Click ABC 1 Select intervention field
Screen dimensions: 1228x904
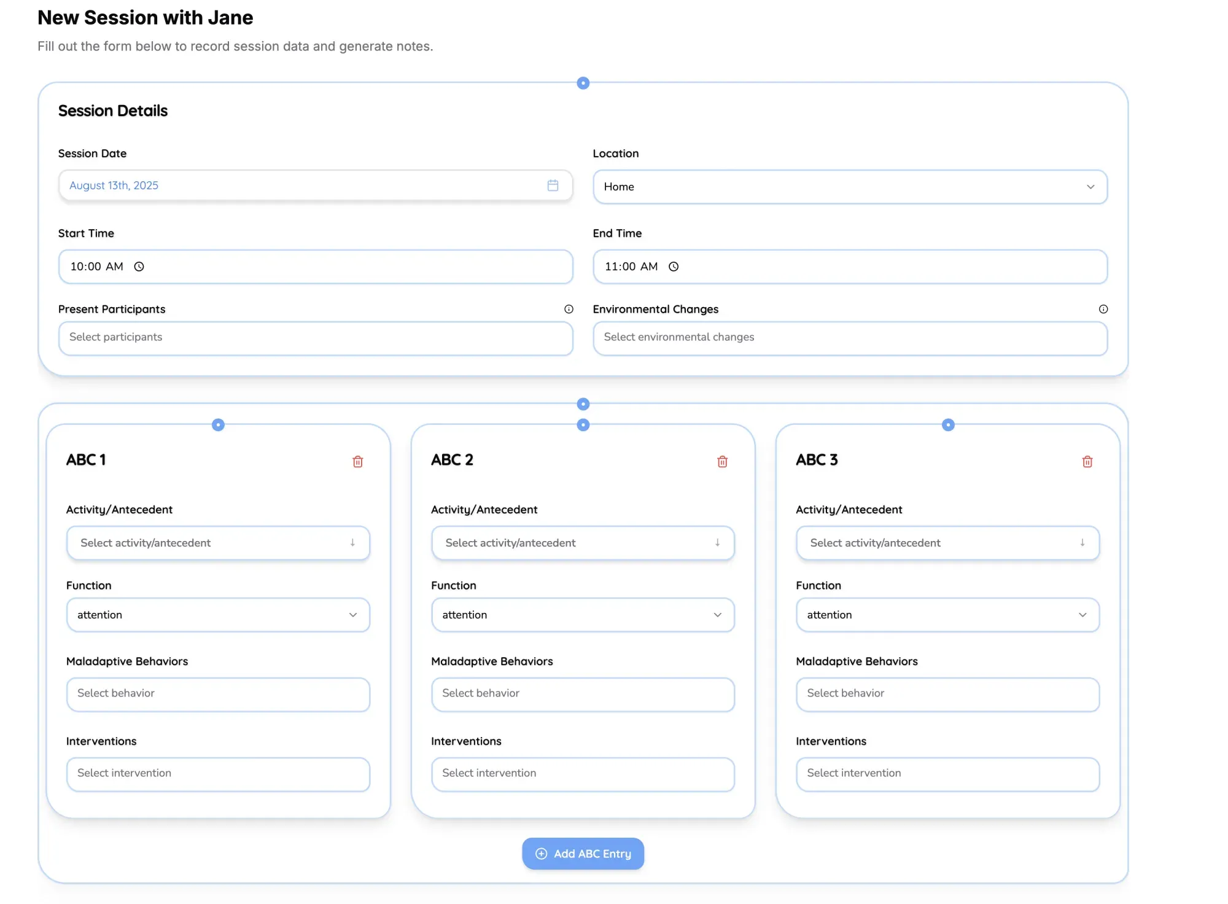point(218,774)
